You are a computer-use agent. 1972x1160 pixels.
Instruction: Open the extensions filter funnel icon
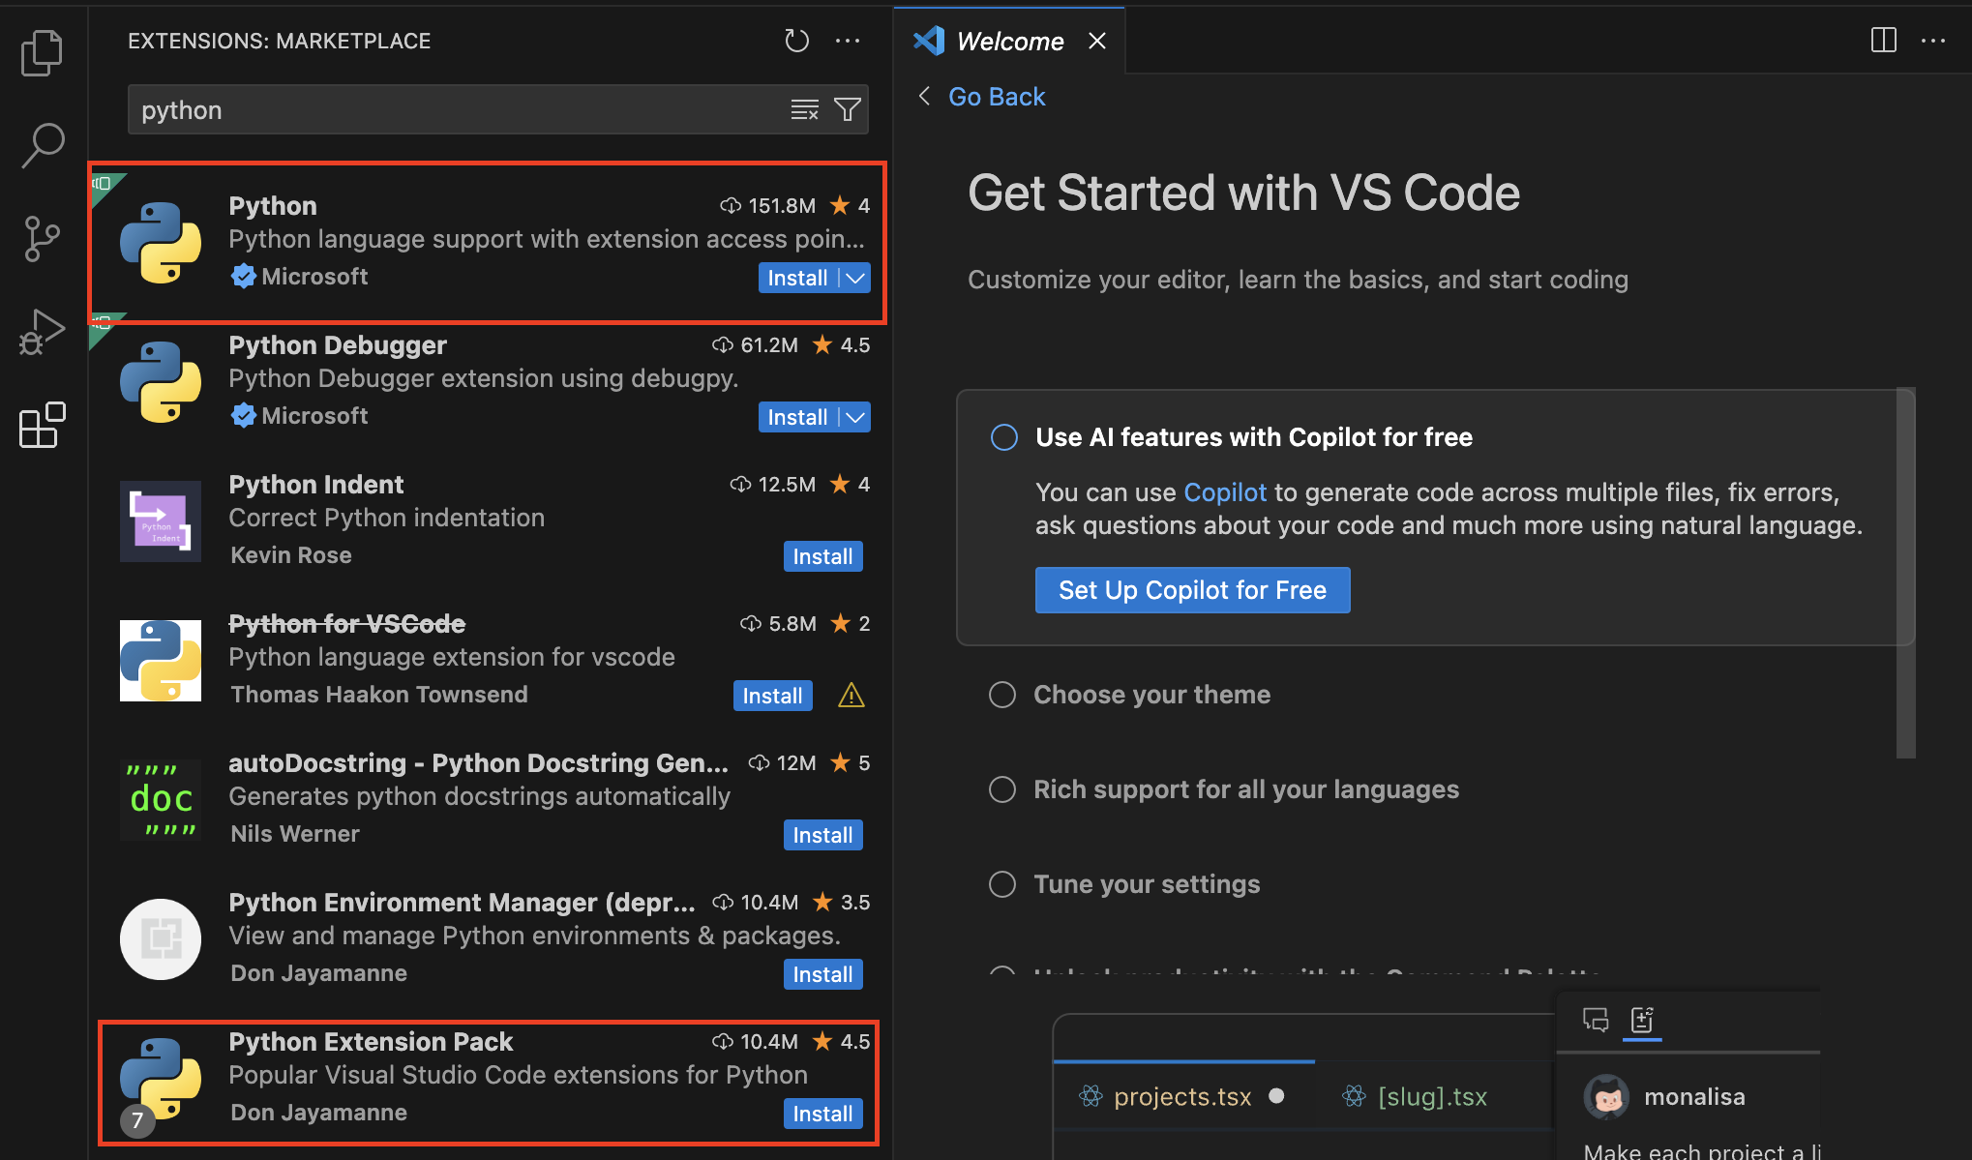[x=848, y=109]
